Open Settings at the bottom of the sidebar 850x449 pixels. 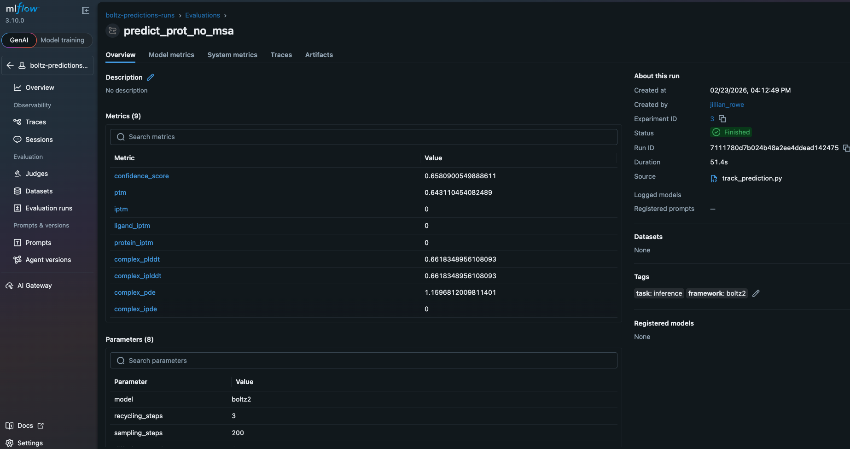coord(29,443)
